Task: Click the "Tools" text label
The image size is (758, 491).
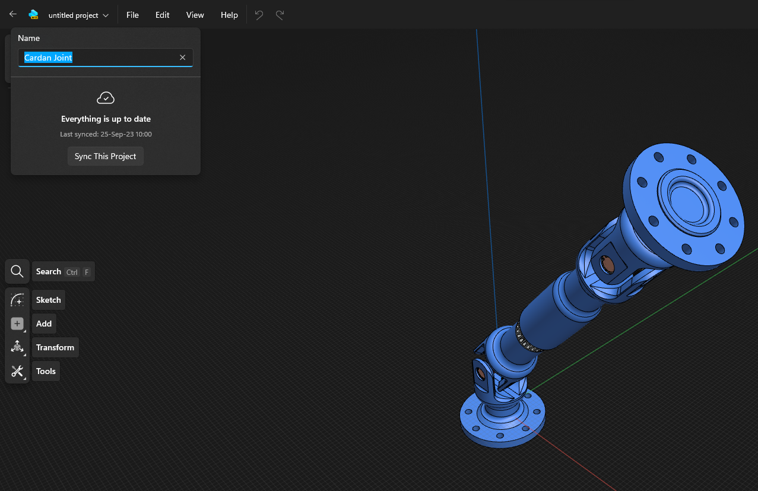Action: pyautogui.click(x=46, y=371)
